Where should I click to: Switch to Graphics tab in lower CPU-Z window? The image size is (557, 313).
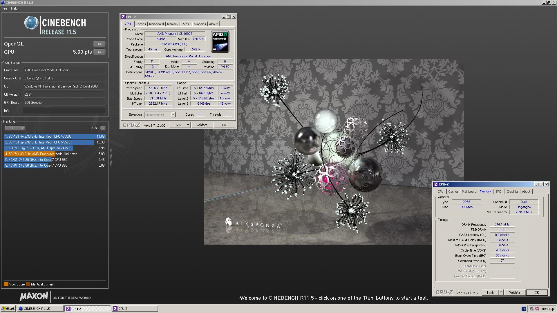tap(513, 192)
